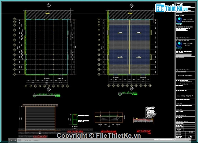The image size is (198, 143).
Task: Pick the roller shutter door elevation drawing
Action: [40, 118]
